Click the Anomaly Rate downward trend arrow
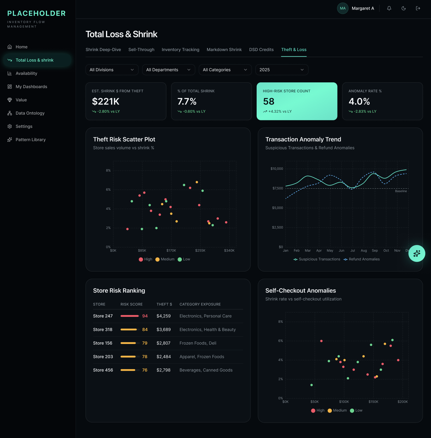The image size is (431, 438). pos(351,112)
